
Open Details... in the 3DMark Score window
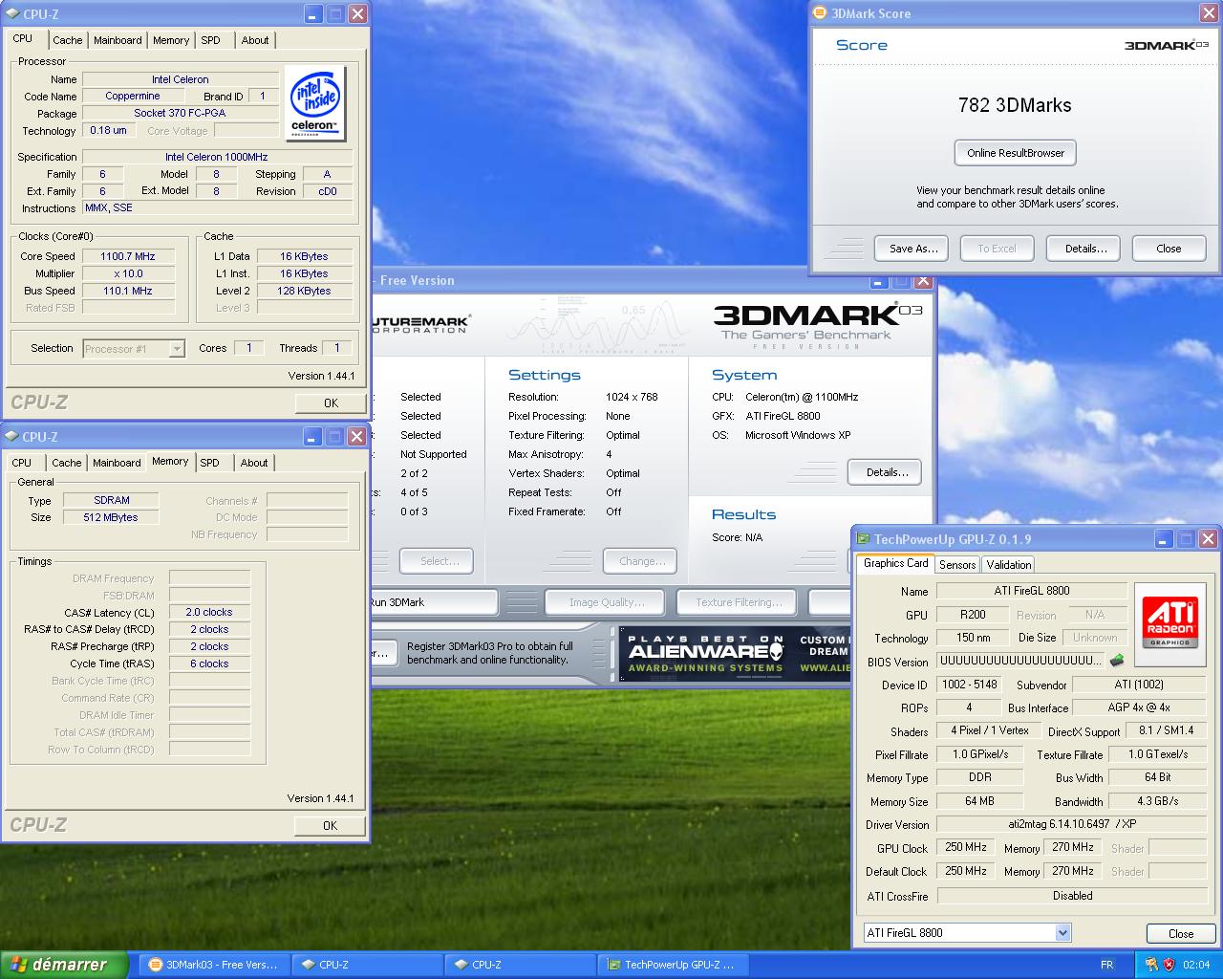(1085, 249)
